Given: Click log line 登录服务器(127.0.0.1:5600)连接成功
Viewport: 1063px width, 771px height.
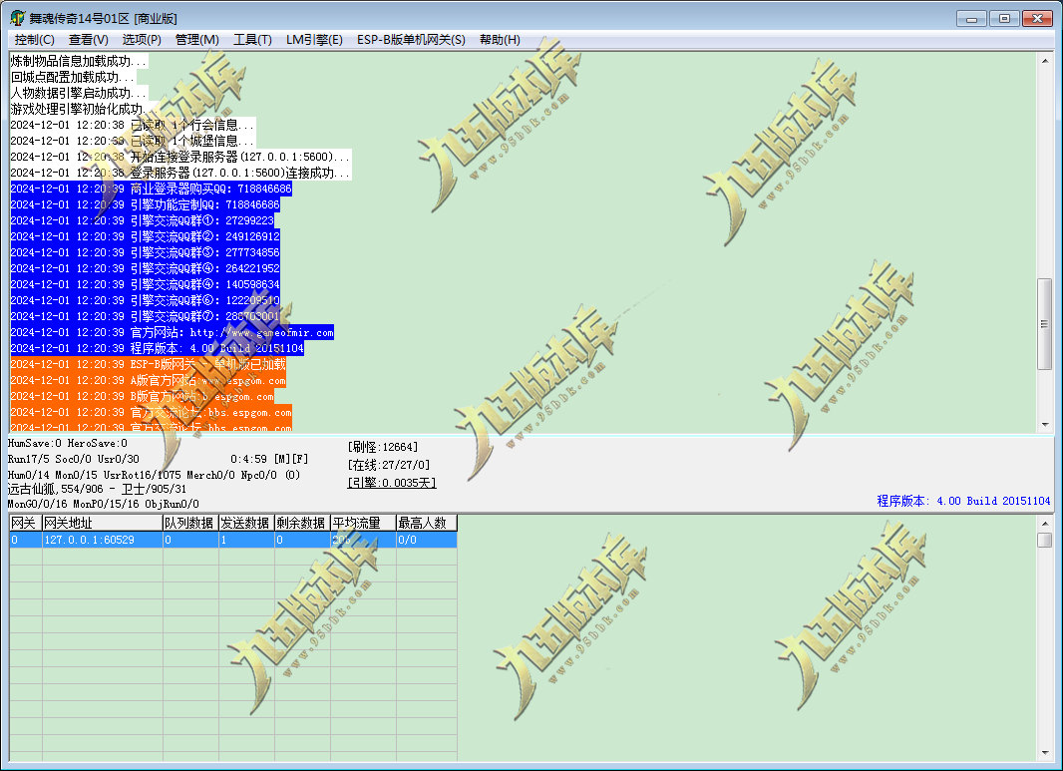Looking at the screenshot, I should [181, 173].
